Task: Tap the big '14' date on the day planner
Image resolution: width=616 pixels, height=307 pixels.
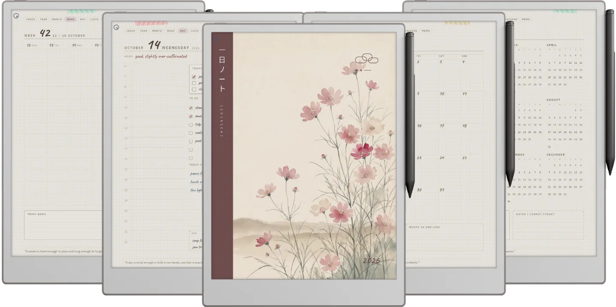Action: (x=154, y=45)
